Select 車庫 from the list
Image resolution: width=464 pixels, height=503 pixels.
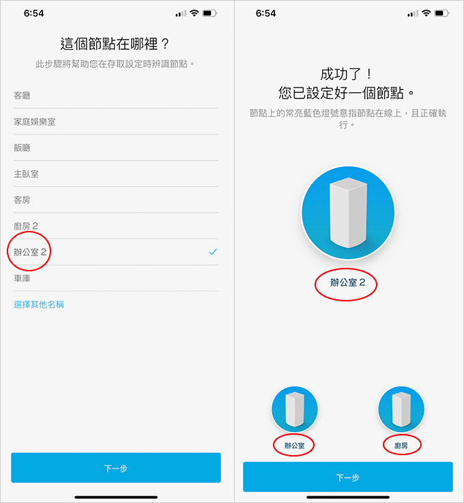[x=115, y=278]
